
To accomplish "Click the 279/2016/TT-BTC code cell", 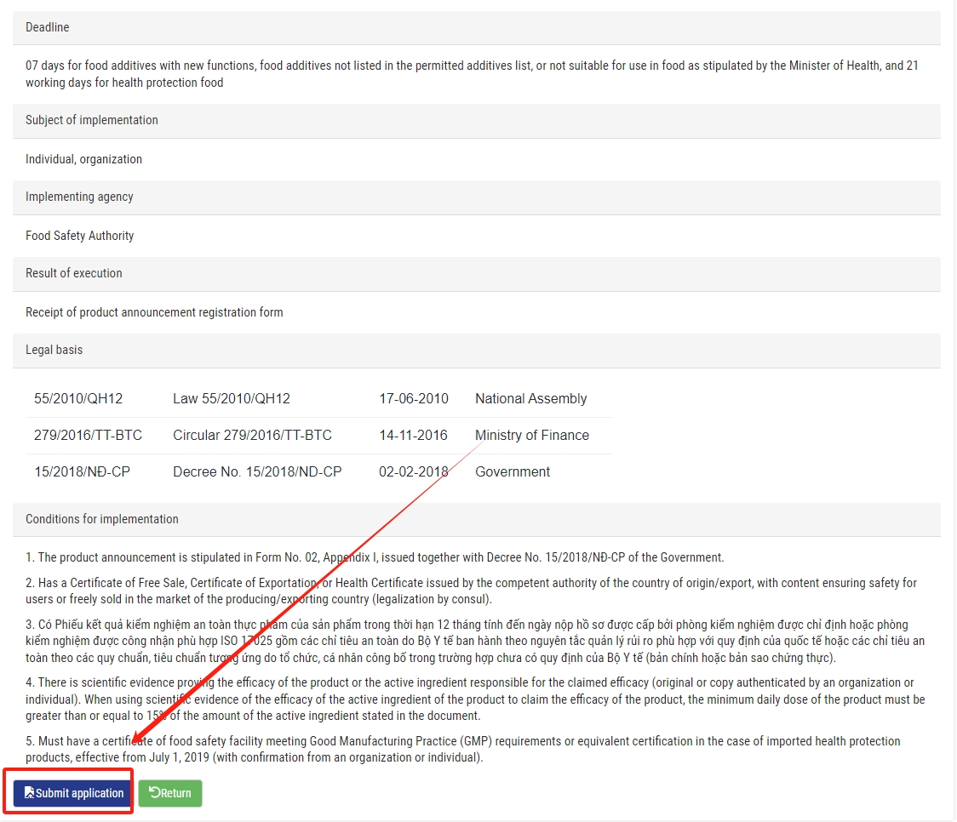I will click(88, 436).
